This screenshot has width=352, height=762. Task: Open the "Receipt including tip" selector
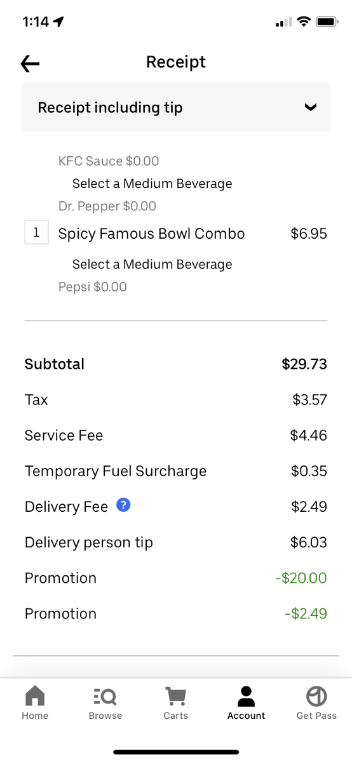coord(176,107)
